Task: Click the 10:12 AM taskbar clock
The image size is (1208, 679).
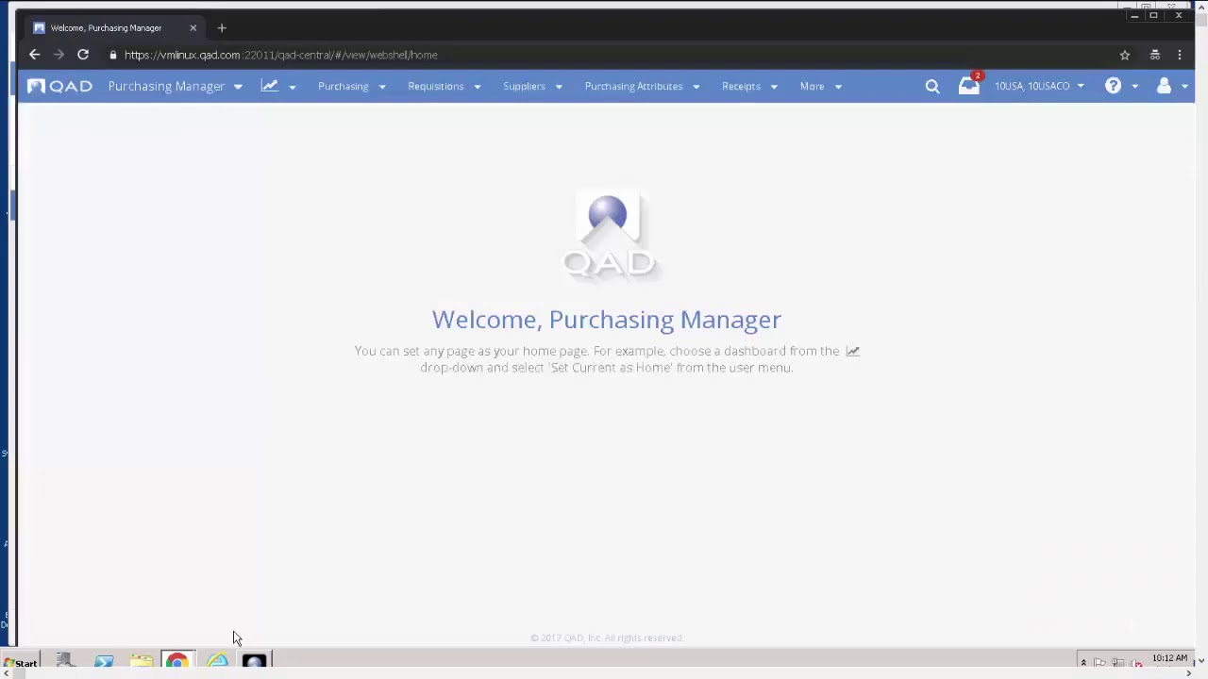Action: pos(1169,658)
